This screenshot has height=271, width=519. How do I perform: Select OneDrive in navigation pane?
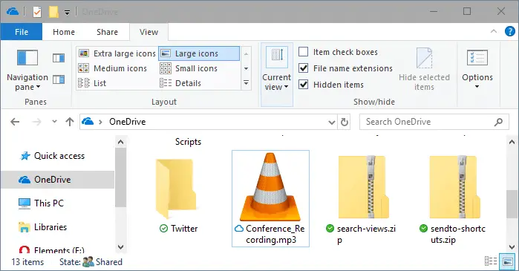(58, 180)
